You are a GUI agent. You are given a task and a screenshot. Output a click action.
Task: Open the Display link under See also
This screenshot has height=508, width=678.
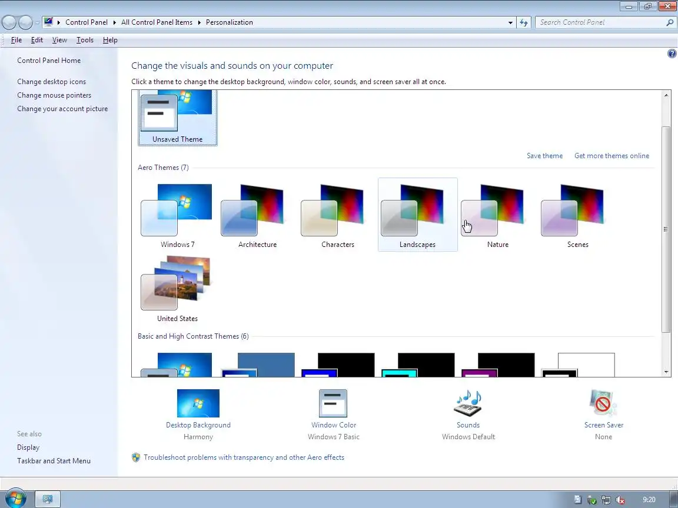click(x=28, y=447)
